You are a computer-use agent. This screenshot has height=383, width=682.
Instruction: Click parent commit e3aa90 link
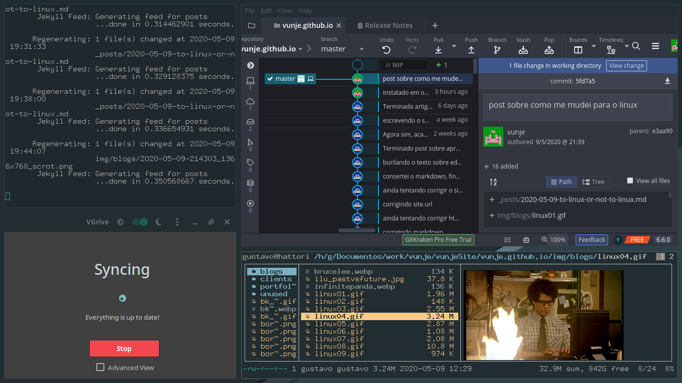[662, 132]
